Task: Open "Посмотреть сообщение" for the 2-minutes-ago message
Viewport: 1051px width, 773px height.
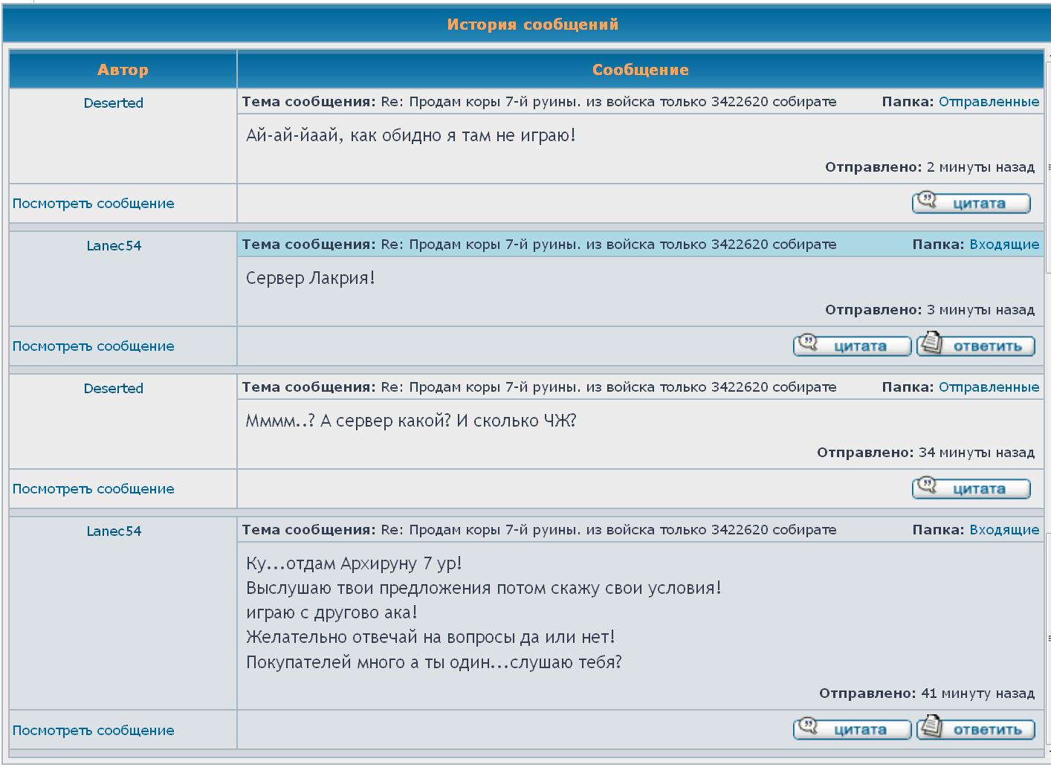Action: point(94,204)
